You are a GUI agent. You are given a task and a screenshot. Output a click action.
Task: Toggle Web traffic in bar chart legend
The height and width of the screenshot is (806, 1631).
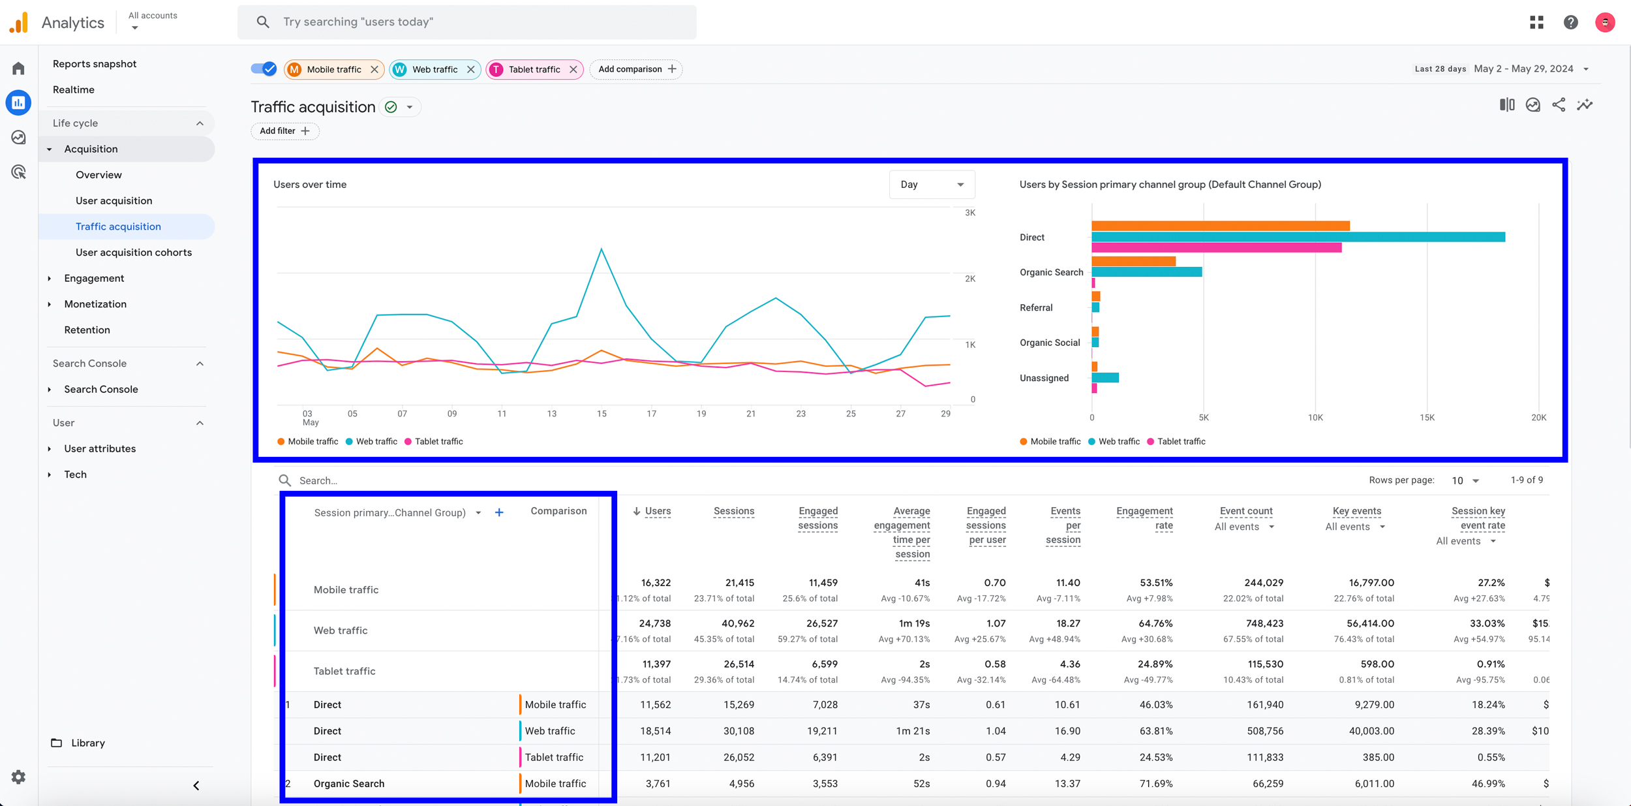(x=1114, y=442)
